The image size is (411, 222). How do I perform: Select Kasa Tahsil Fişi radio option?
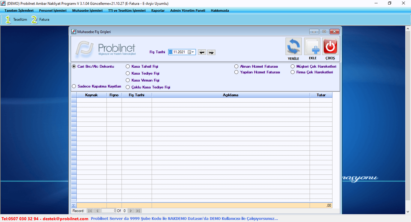point(128,66)
